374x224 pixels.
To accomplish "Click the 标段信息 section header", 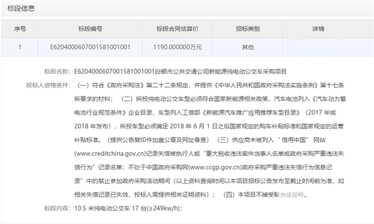I will [21, 9].
